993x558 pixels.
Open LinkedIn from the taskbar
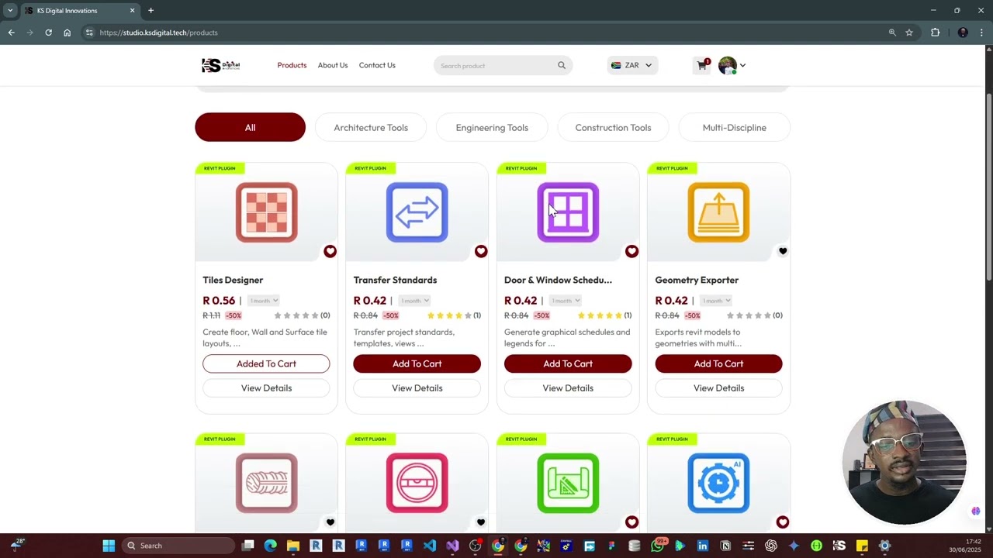[x=703, y=546]
